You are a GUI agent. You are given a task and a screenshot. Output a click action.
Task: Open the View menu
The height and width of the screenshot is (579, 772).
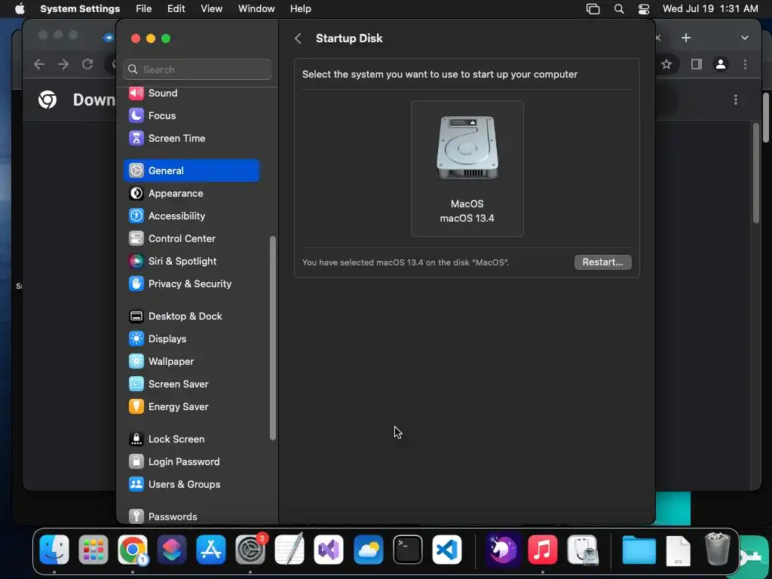click(211, 9)
